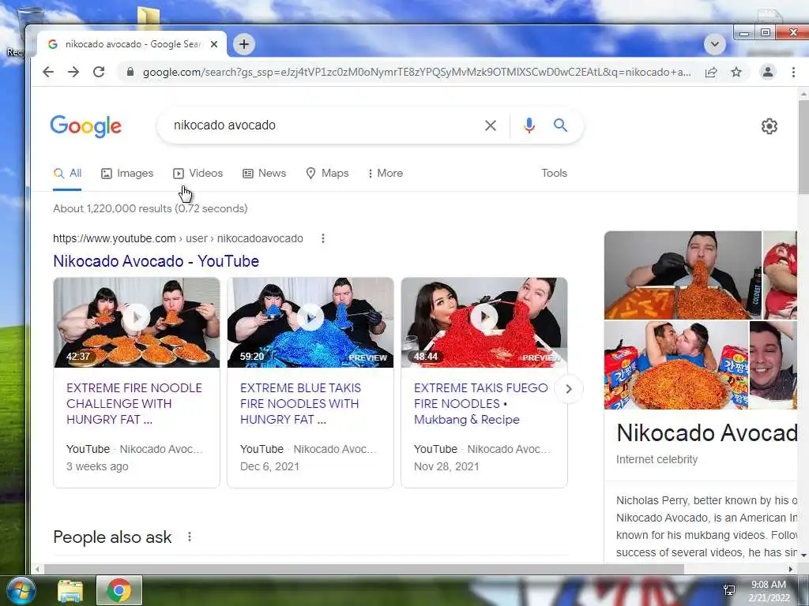Bookmark this page with the star icon
This screenshot has width=809, height=606.
click(736, 72)
